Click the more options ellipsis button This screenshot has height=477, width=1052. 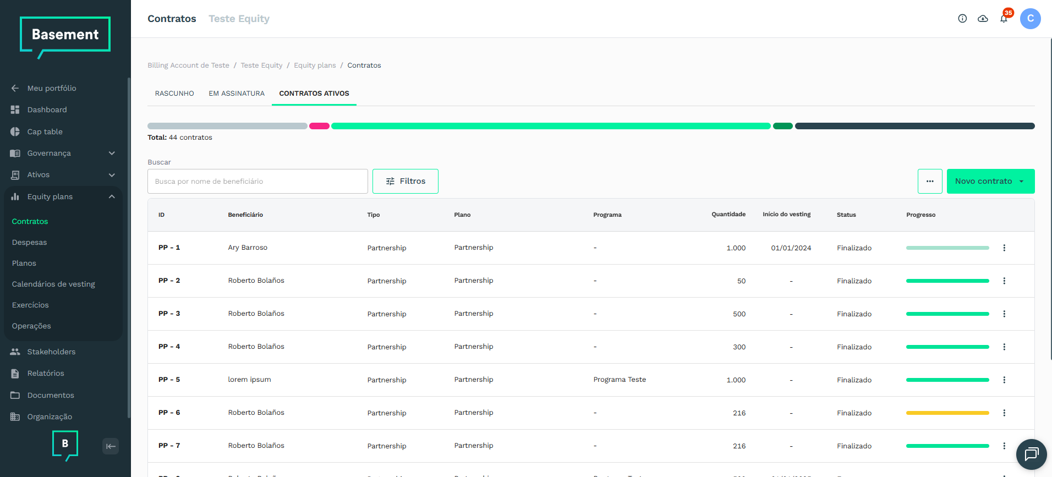point(930,181)
